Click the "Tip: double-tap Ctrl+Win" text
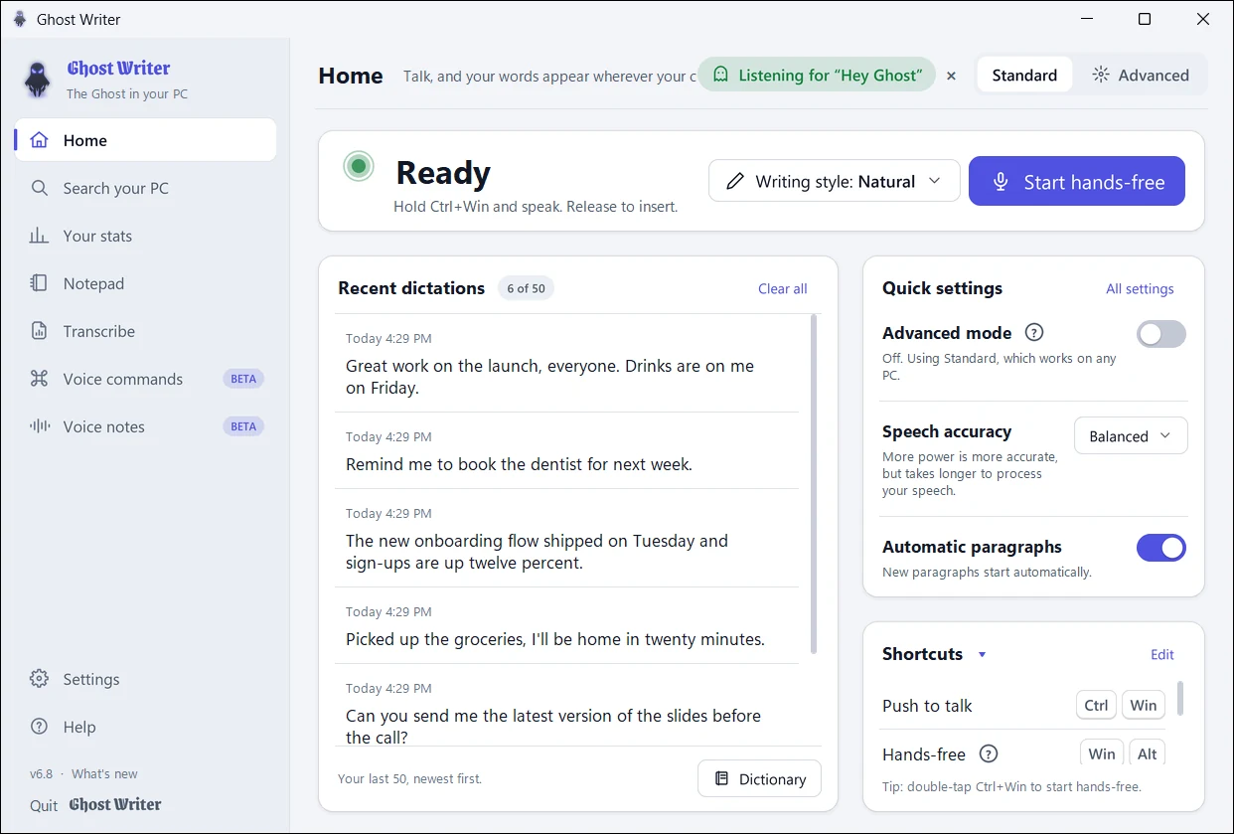The image size is (1234, 834). (1011, 786)
